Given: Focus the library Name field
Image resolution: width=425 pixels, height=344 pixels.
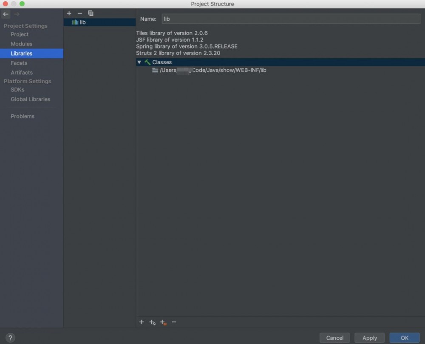Looking at the screenshot, I should (291, 19).
